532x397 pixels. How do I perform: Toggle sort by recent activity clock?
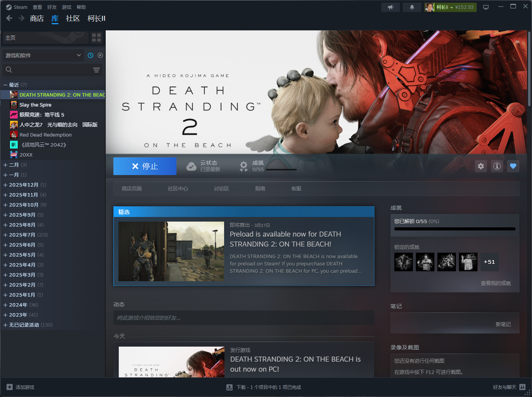click(90, 55)
